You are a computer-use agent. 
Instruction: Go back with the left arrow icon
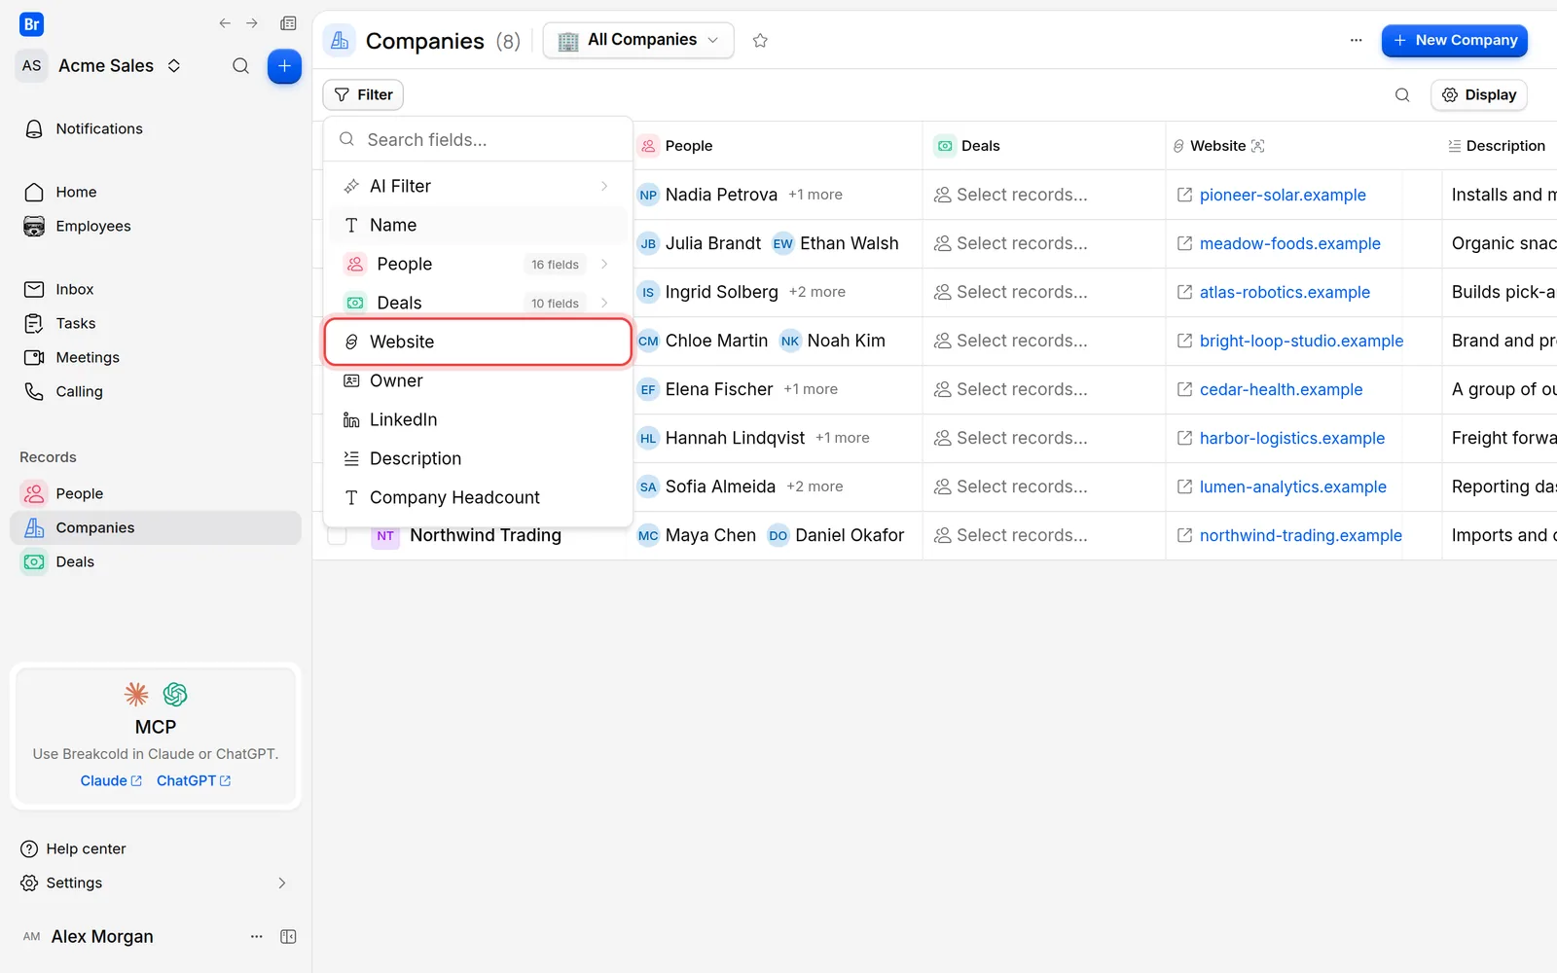click(x=225, y=23)
